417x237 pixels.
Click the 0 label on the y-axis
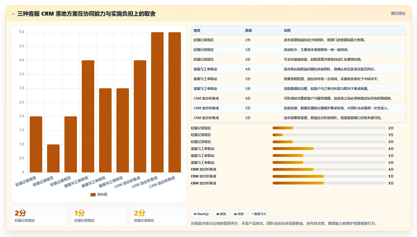click(x=23, y=172)
